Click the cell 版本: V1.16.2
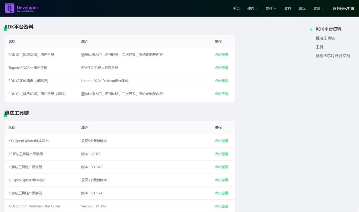 92,167
